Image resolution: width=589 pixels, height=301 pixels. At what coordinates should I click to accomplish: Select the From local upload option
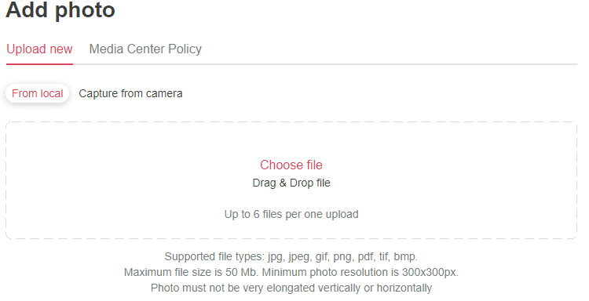(37, 93)
